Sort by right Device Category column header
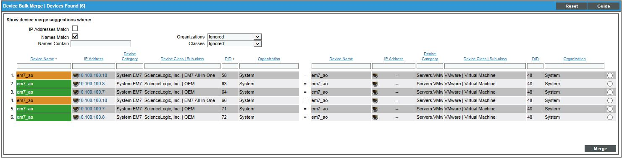 tap(430, 56)
